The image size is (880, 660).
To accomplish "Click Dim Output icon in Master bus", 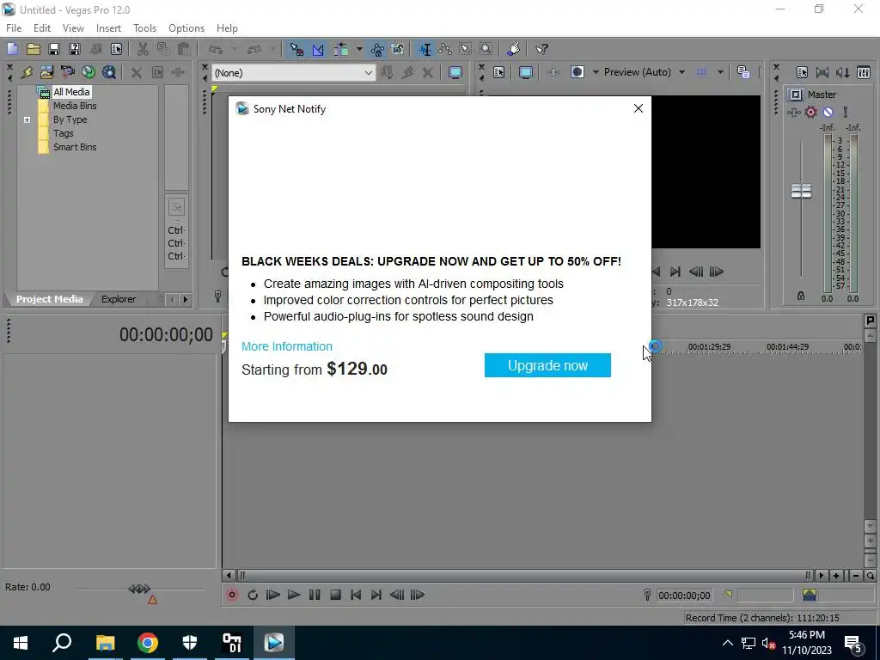I will click(843, 72).
